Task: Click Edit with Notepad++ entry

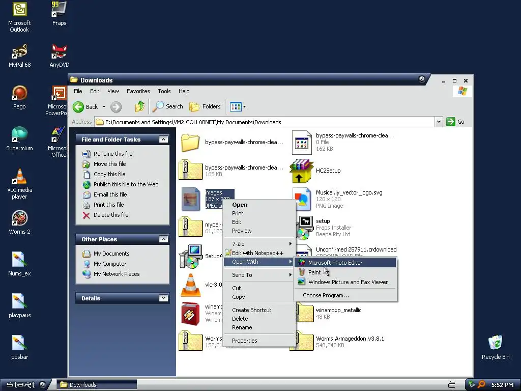Action: 259,253
